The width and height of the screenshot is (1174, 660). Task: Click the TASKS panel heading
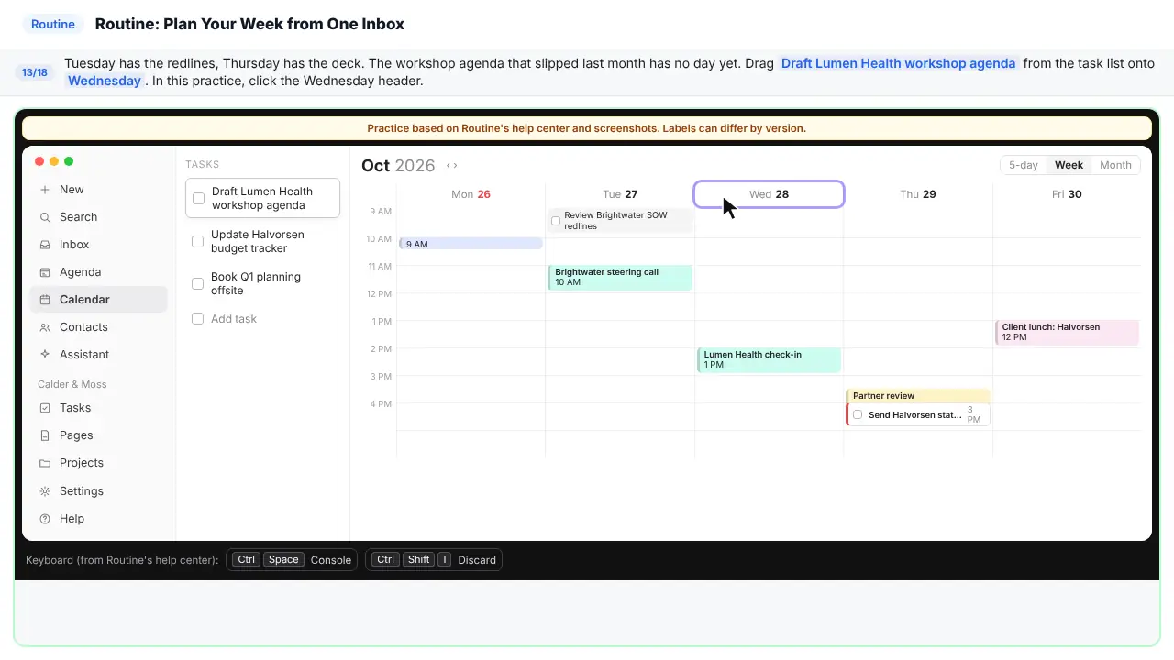[203, 165]
